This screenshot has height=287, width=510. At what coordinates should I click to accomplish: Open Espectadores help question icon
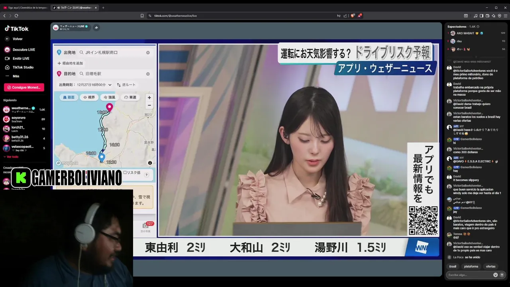pyautogui.click(x=478, y=26)
